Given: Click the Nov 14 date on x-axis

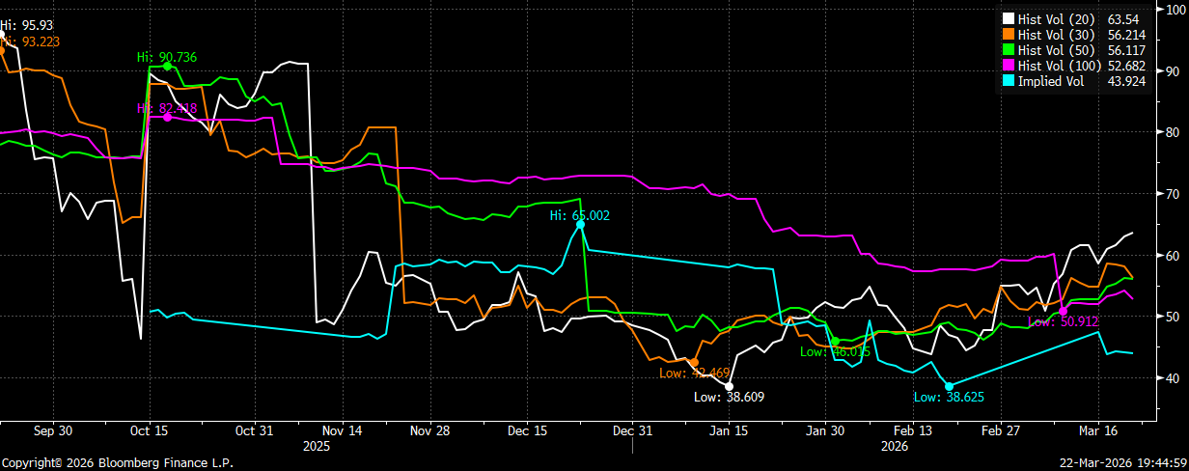Looking at the screenshot, I should point(341,429).
